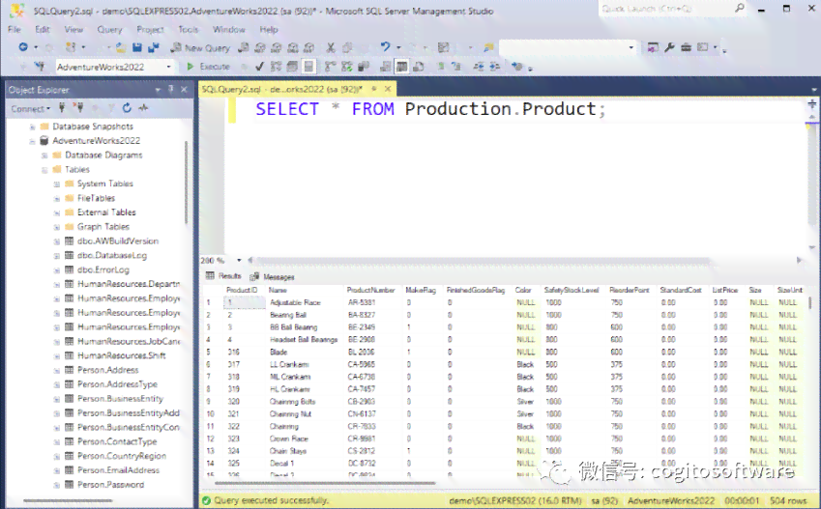This screenshot has height=509, width=821.
Task: Click the Undo arrow icon
Action: (386, 47)
